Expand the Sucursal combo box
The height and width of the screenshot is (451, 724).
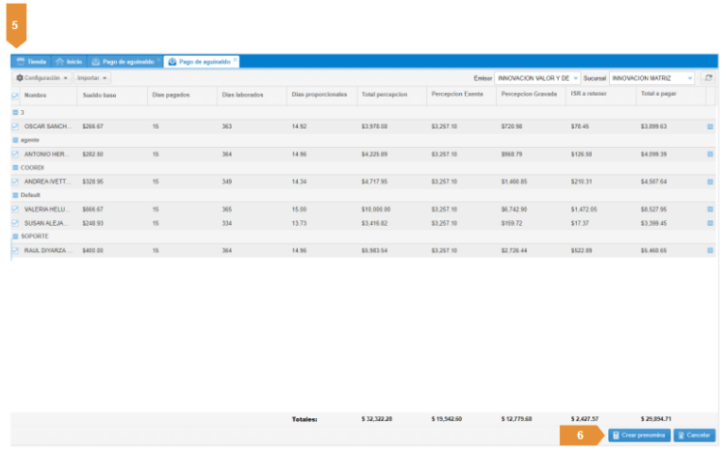click(x=690, y=78)
